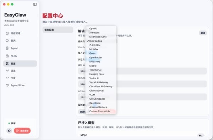Click the 默认 badge on k2p5
The image size is (213, 140).
(201, 135)
